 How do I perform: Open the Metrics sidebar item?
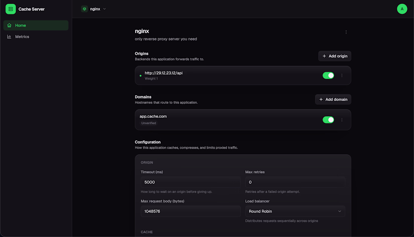tap(36, 37)
